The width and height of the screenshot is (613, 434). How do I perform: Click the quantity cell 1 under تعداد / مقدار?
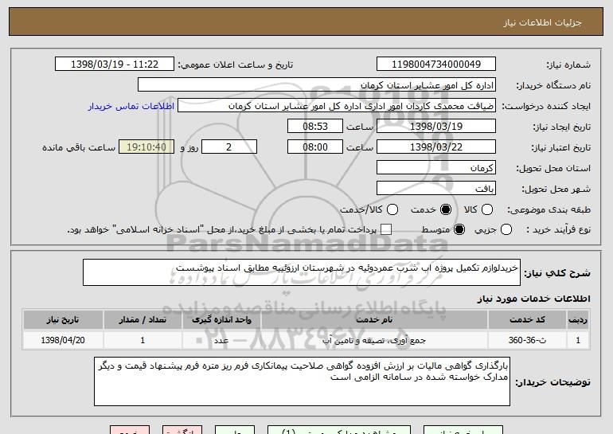143,340
